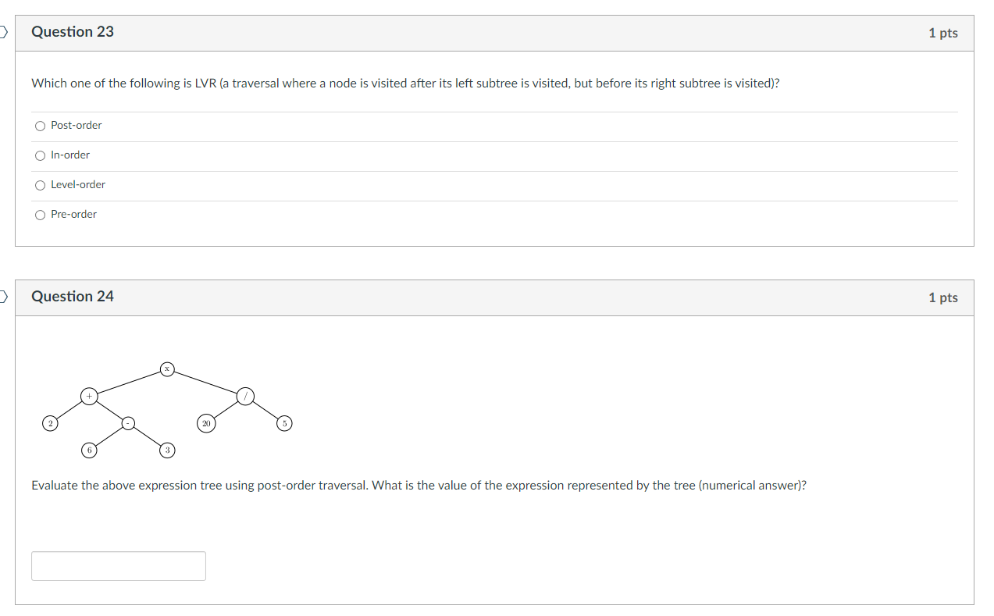
Task: Click the leaf node labeled 5
Action: tap(284, 422)
